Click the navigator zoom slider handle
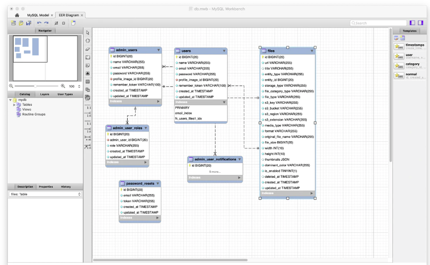 (x=36, y=86)
